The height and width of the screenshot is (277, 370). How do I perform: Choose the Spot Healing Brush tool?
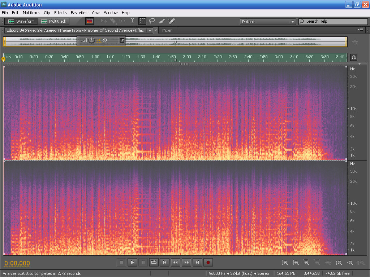171,21
